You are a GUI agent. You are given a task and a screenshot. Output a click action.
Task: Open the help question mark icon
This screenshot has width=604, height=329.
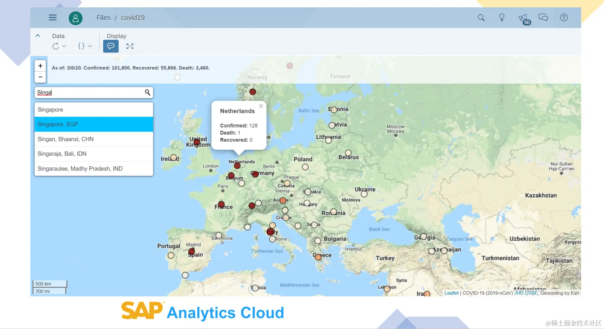[564, 18]
